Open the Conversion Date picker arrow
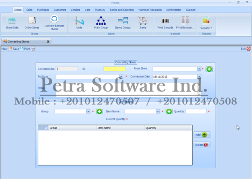Screen dimensions: 252x179 tap(199, 77)
